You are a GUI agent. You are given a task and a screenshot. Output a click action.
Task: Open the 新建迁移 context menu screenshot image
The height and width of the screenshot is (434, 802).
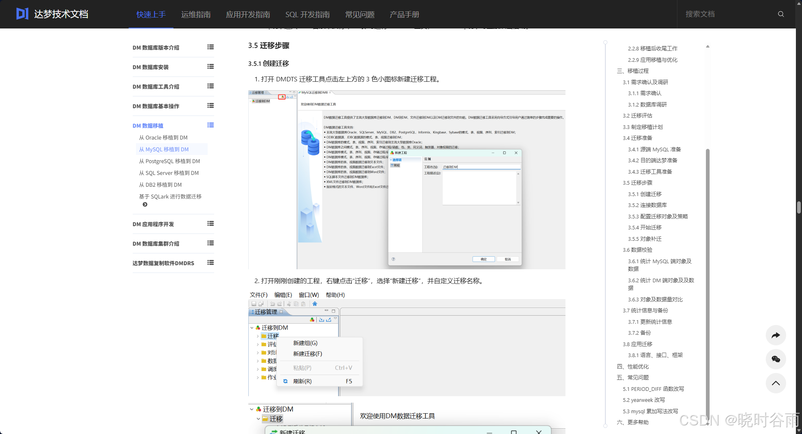click(407, 344)
